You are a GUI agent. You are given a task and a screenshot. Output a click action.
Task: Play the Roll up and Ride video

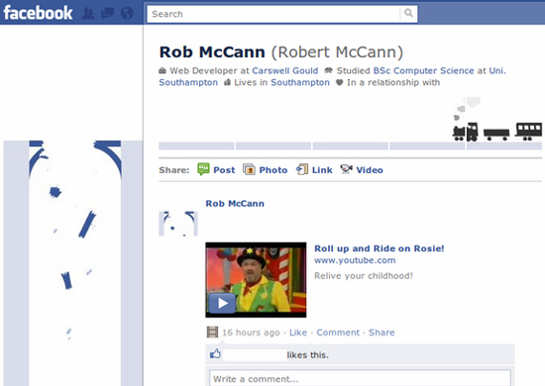(222, 303)
